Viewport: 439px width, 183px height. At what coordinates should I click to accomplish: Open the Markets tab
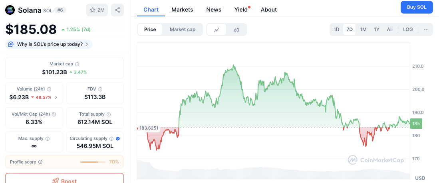point(182,10)
